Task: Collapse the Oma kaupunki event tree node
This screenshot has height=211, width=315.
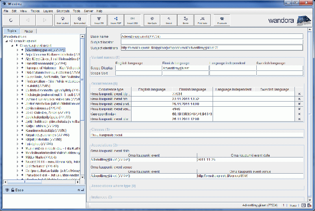Action: (12, 46)
